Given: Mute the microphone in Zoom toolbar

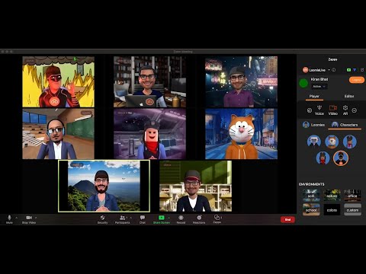Looking at the screenshot, I should [9, 219].
